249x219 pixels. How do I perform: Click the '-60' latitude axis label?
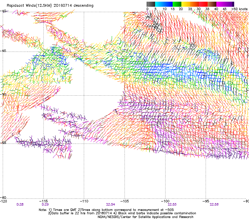coord(3,197)
